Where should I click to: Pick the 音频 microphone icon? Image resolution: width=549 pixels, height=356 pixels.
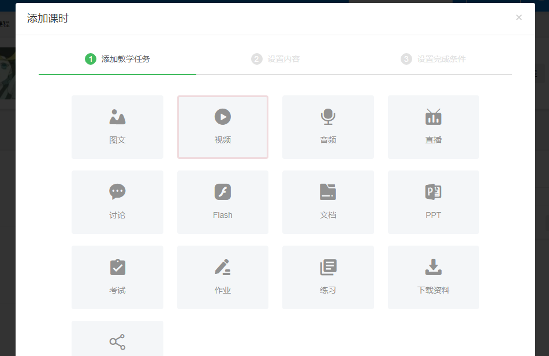pos(328,117)
